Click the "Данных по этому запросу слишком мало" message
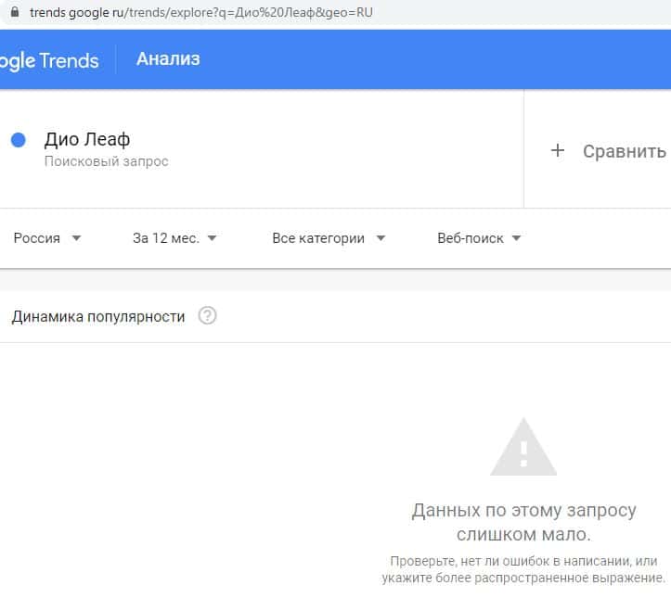 [x=523, y=523]
